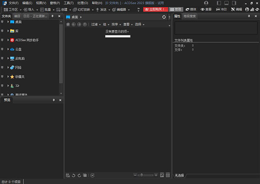Expand the 云盘 cloud drive node
The image size is (260, 184).
[x=8, y=49]
